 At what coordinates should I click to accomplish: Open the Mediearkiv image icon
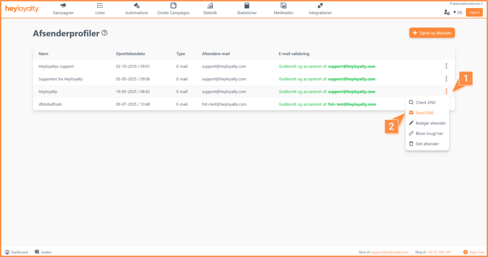(284, 6)
